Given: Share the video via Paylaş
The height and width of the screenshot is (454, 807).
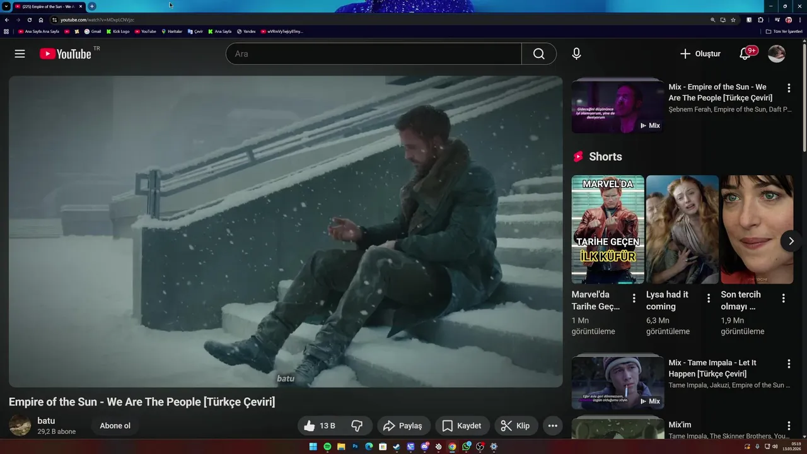Looking at the screenshot, I should pyautogui.click(x=403, y=426).
